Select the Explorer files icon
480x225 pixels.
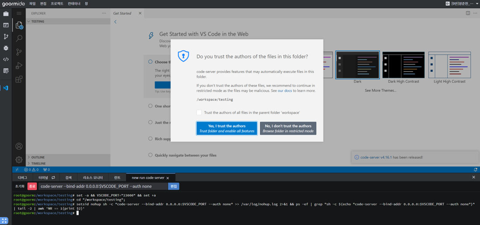click(19, 25)
